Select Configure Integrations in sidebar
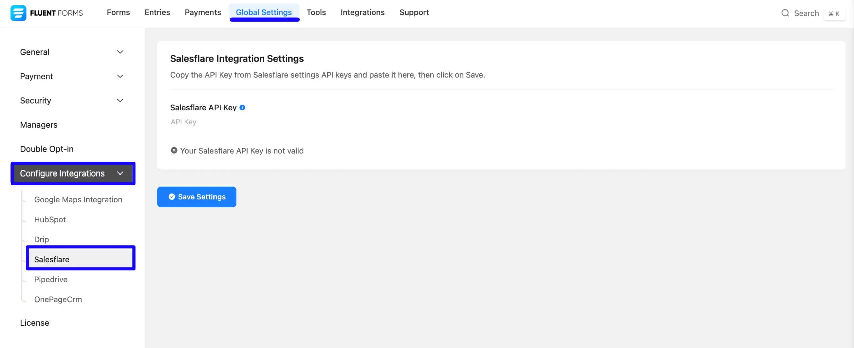The height and width of the screenshot is (348, 854). coord(73,173)
